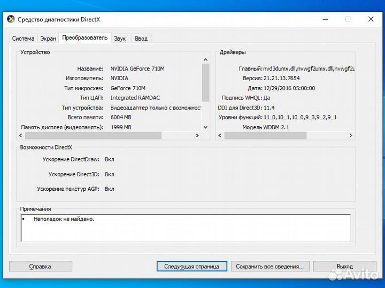Click the Главный driver file names
This screenshot has width=385, height=288.
[309, 69]
